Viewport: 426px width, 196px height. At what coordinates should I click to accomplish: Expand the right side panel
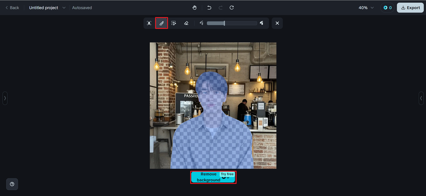pos(421,98)
